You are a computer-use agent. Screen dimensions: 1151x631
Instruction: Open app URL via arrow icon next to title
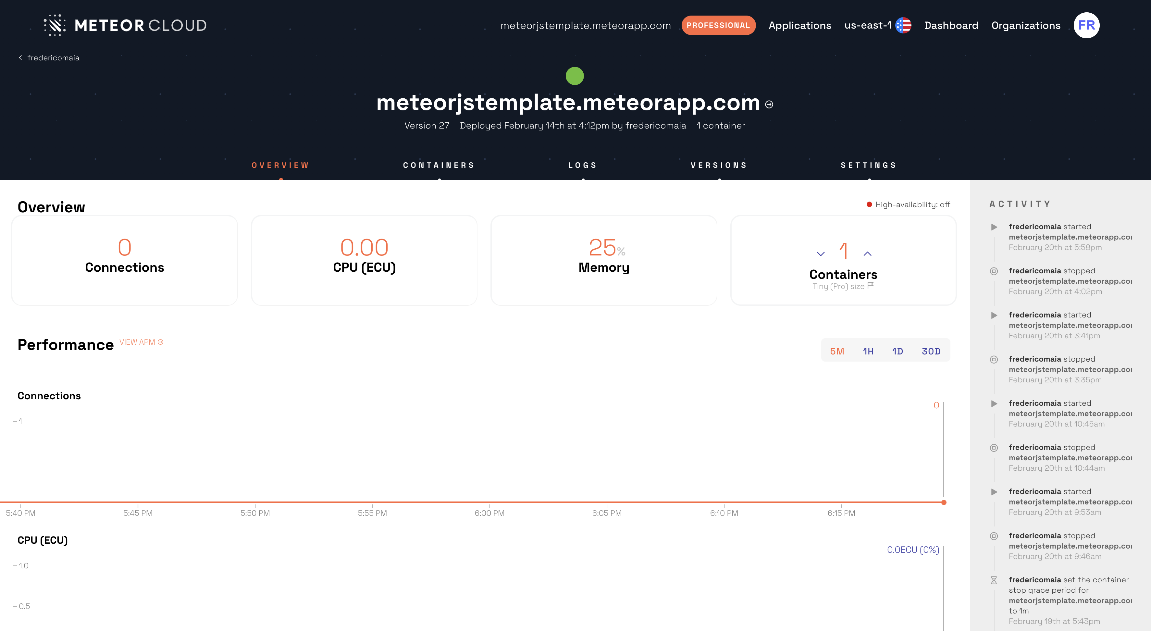coord(769,105)
